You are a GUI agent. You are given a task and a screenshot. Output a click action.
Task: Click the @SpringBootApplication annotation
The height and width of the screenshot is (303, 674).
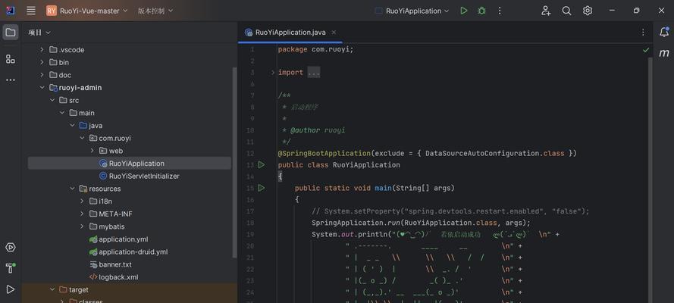click(x=324, y=153)
